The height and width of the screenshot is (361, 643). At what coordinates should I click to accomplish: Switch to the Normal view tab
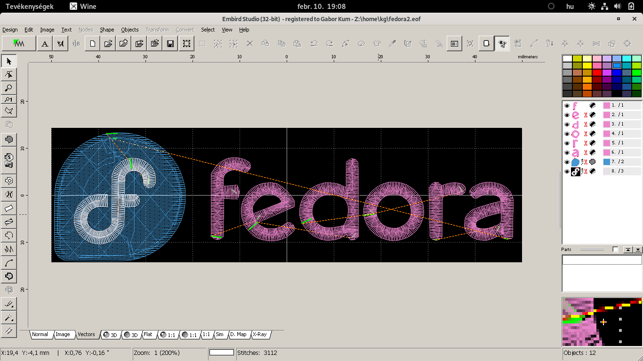point(40,335)
